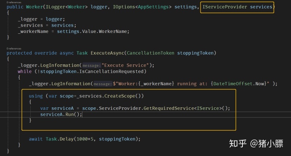Screen dimensions: 291x156
Task: Click the IServiceProvider type name
Action: click(x=225, y=7)
